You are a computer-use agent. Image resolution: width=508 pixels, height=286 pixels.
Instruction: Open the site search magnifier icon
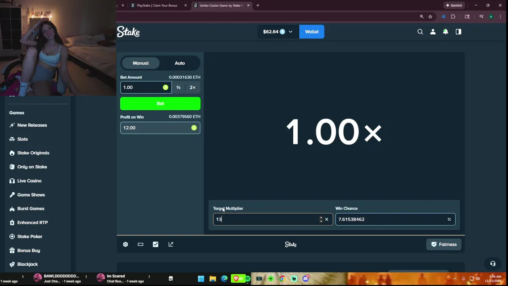[x=420, y=32]
